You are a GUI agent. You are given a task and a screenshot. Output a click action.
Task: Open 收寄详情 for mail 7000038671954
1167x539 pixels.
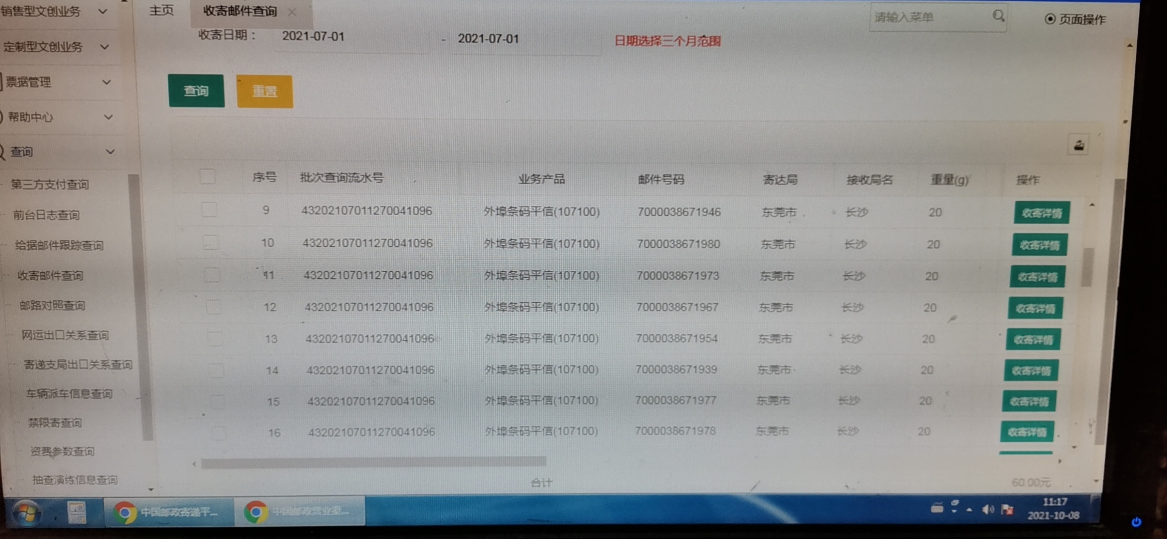pos(1033,339)
